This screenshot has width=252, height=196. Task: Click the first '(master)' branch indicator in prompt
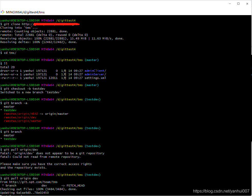click(x=92, y=60)
